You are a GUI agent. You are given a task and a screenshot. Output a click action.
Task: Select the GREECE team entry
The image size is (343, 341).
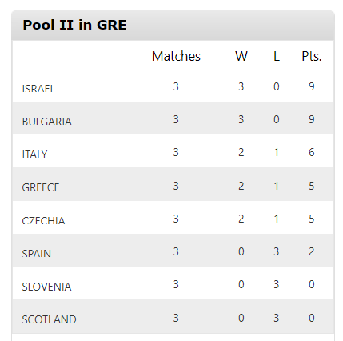click(41, 187)
